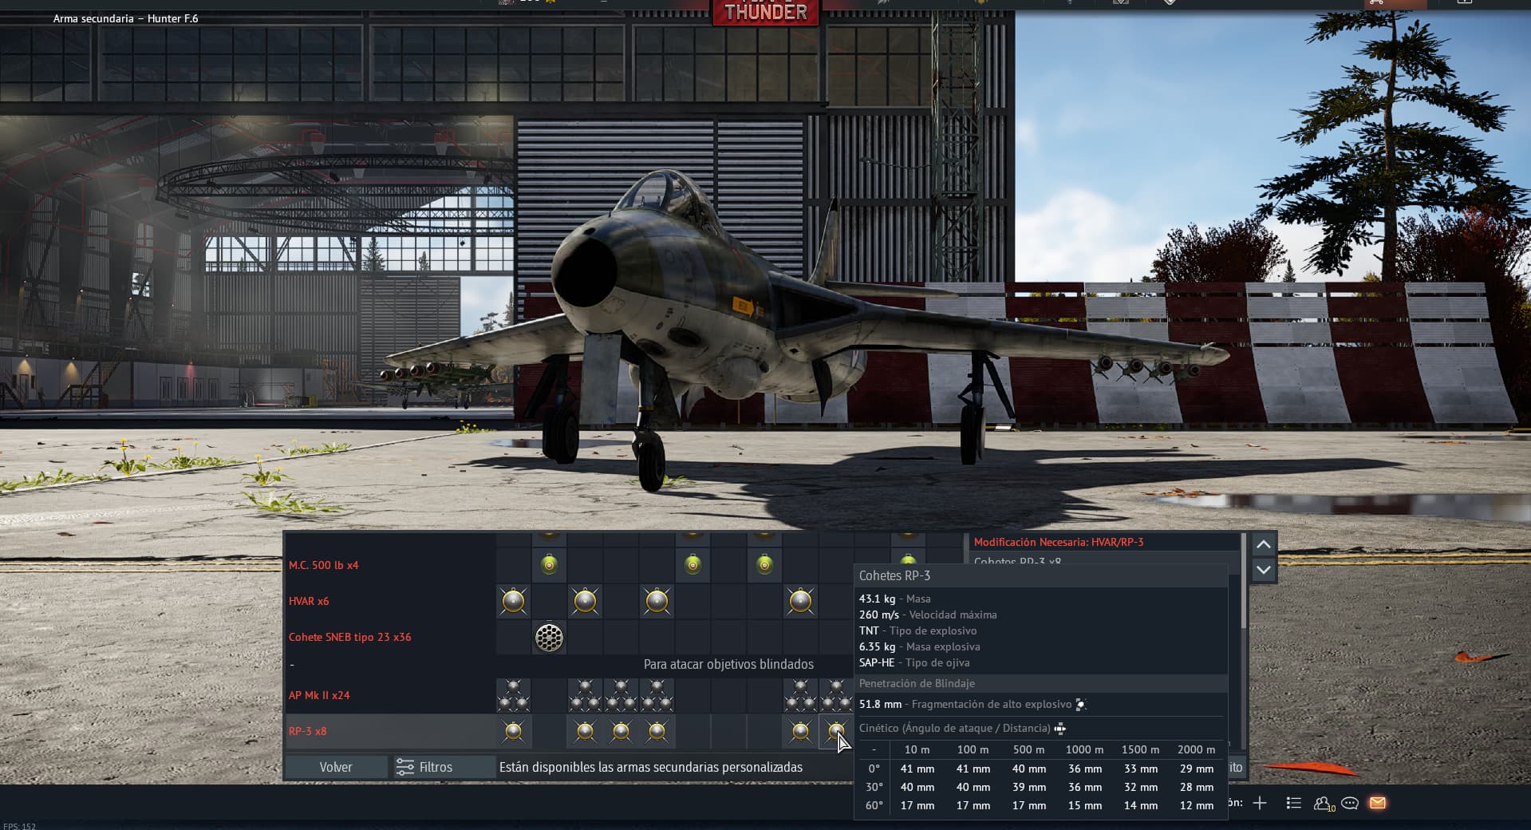Click the War Thunder logo banner
Viewport: 1531px width, 830px height.
(765, 12)
